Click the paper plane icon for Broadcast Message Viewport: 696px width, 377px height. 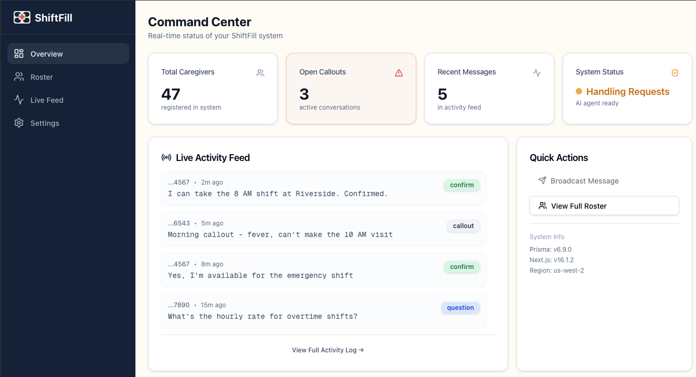542,180
